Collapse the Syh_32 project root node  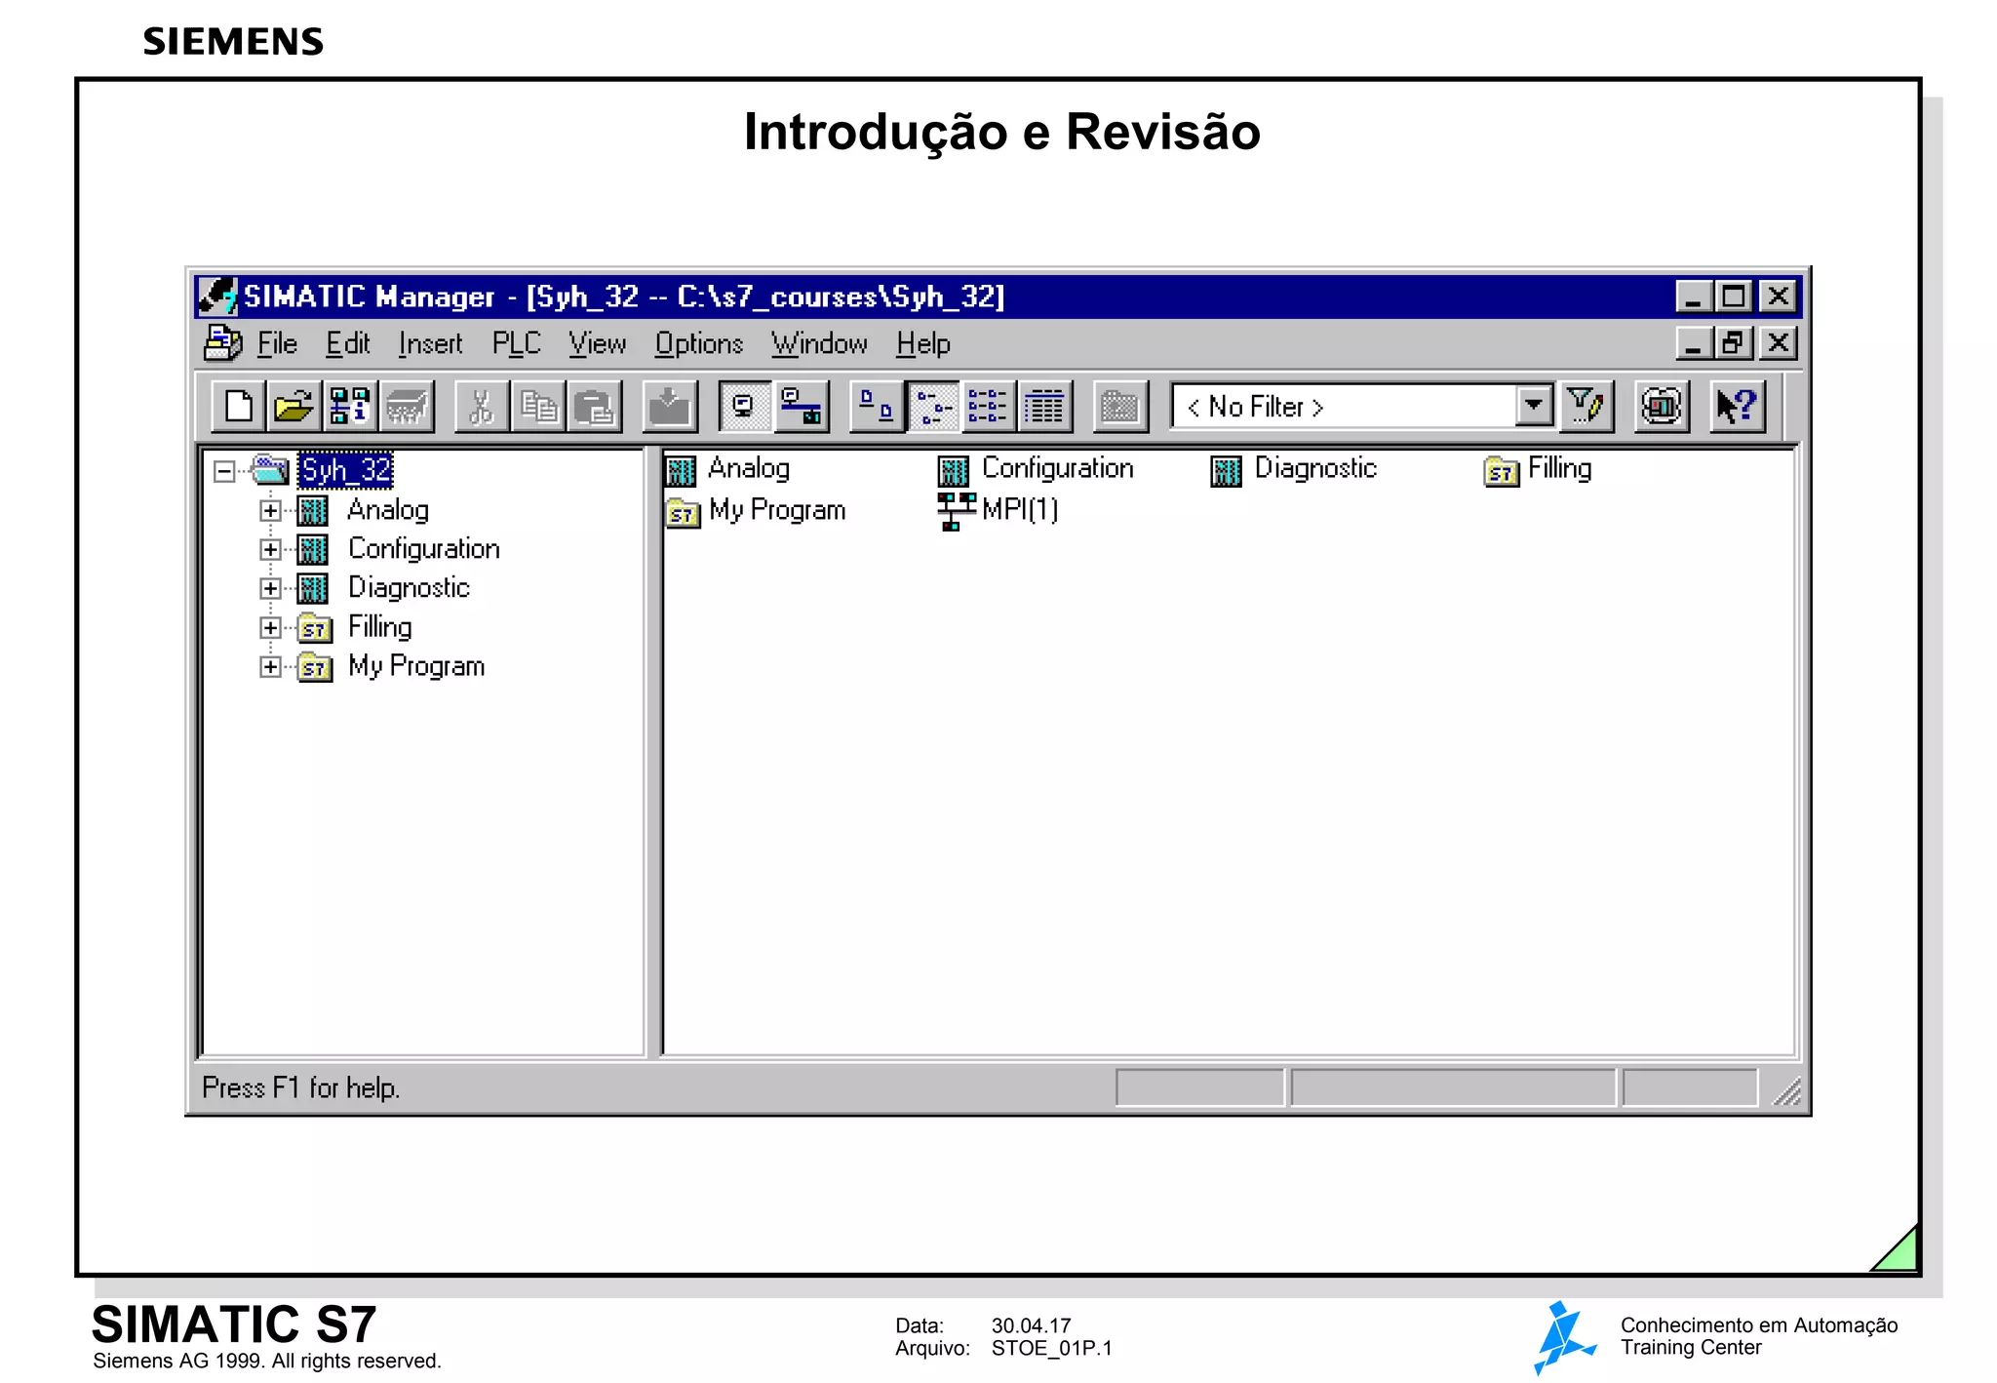click(x=224, y=471)
